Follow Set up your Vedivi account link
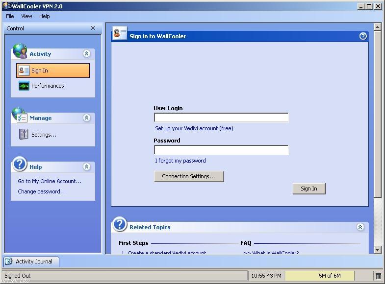 point(194,128)
